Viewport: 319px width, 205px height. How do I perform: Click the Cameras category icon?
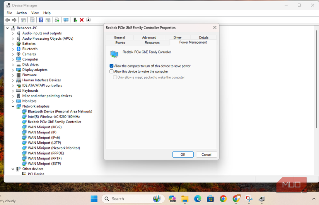(19, 54)
